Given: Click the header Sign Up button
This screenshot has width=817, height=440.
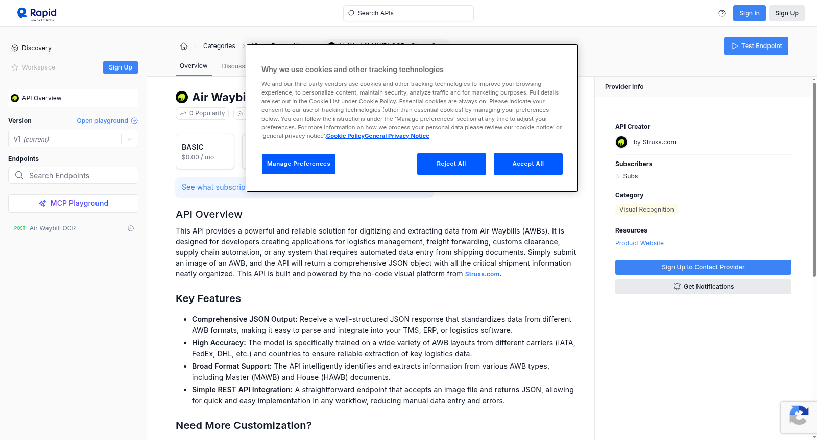Looking at the screenshot, I should 787,13.
